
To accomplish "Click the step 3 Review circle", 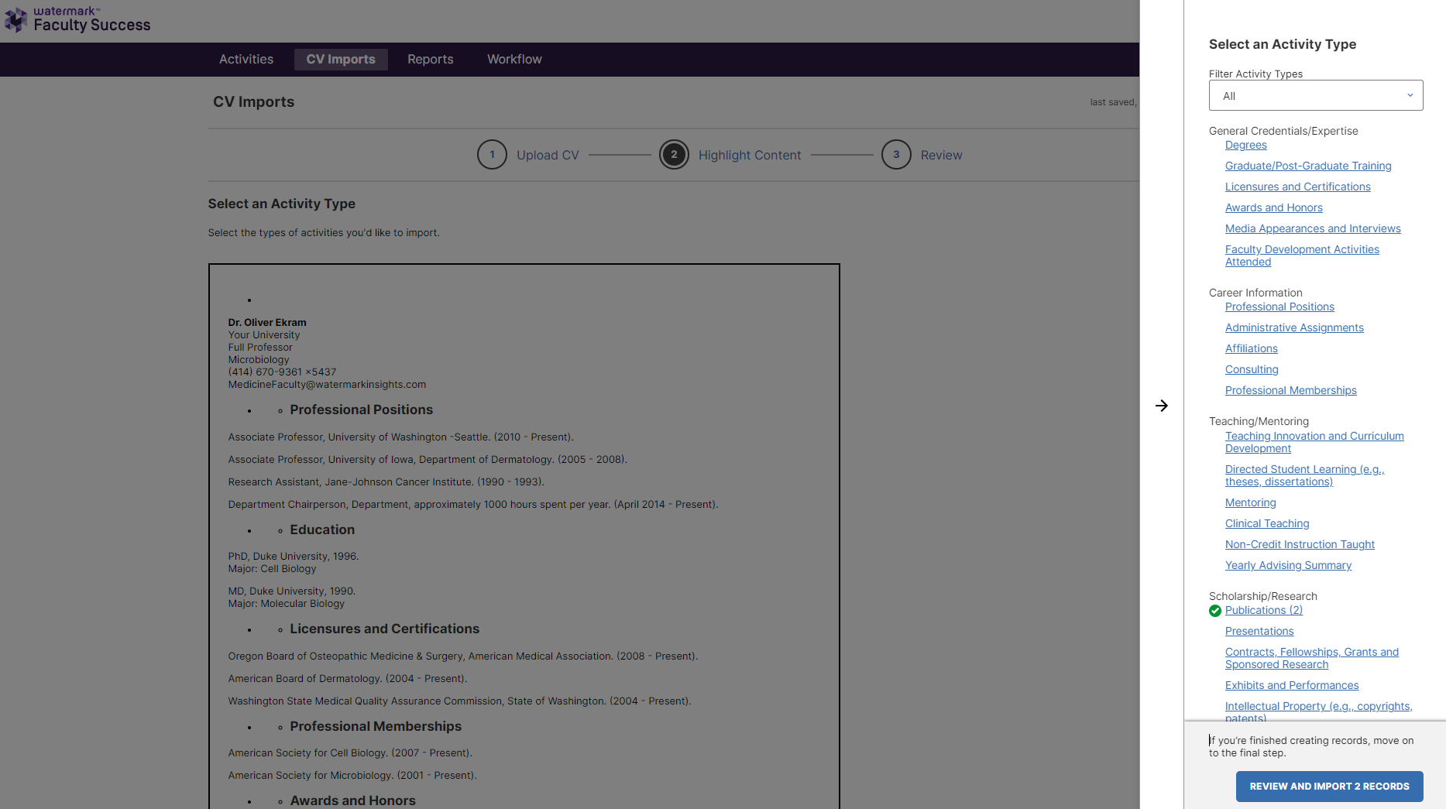I will [896, 154].
